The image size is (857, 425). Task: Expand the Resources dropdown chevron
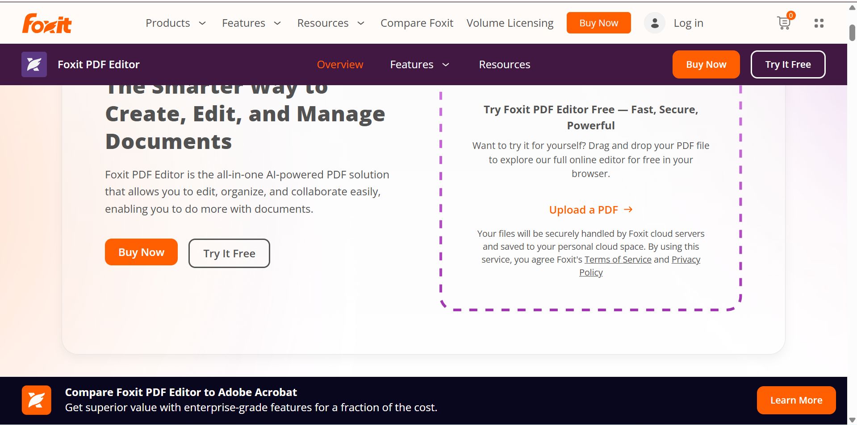[x=361, y=23]
